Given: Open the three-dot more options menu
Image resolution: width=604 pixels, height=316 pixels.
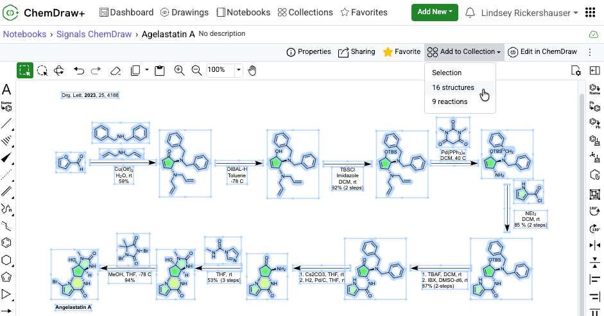Looking at the screenshot, I should coord(590,52).
